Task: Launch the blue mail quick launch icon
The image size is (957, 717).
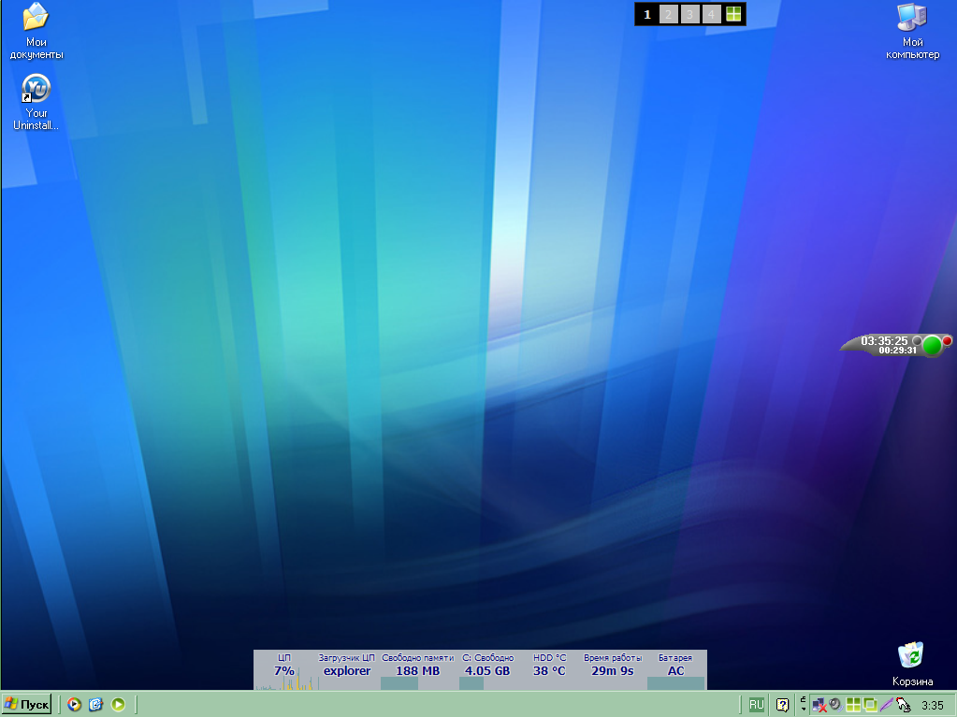Action: pos(95,704)
